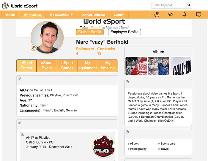Screen dimensions: 208x161
Task: Open the user account icon in navbar
Action: [x=157, y=15]
